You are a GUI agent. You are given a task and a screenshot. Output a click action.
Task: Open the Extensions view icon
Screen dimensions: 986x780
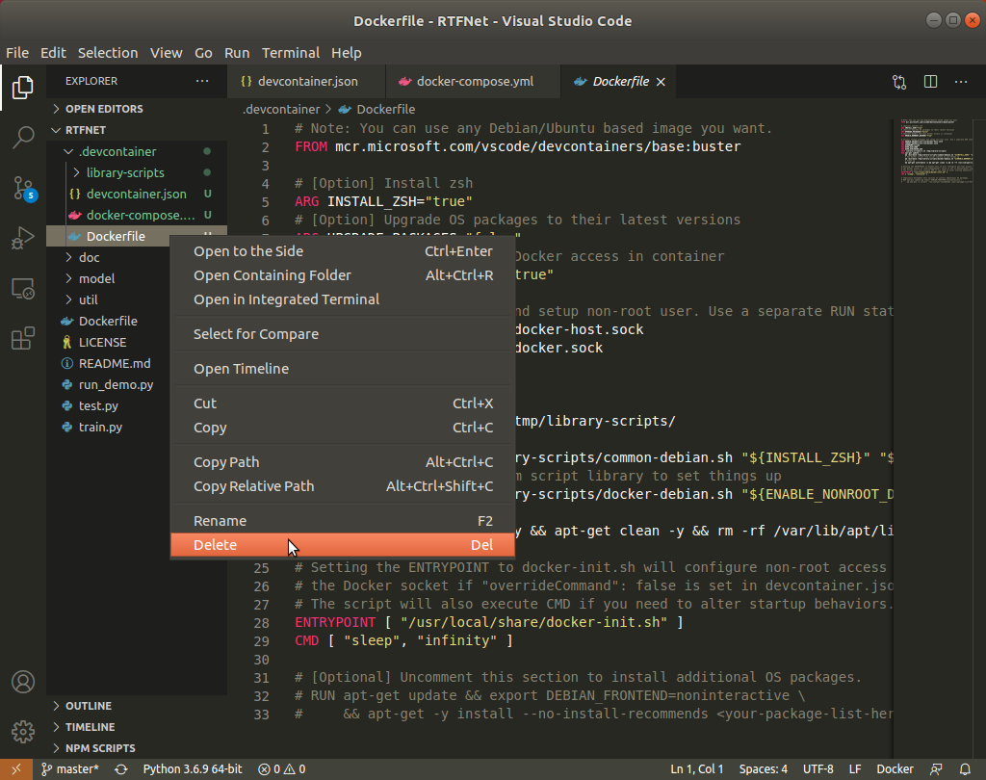[x=23, y=338]
